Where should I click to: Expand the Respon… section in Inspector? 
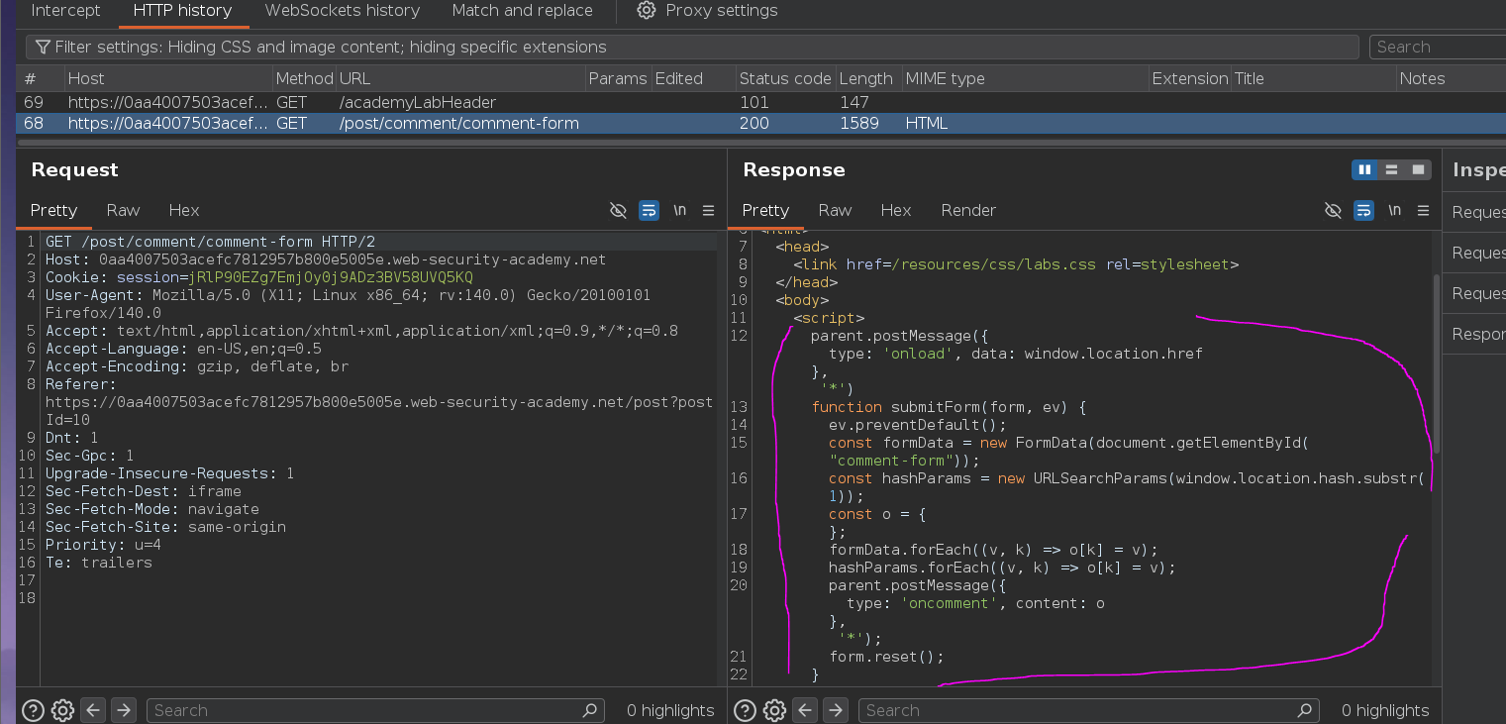1477,334
